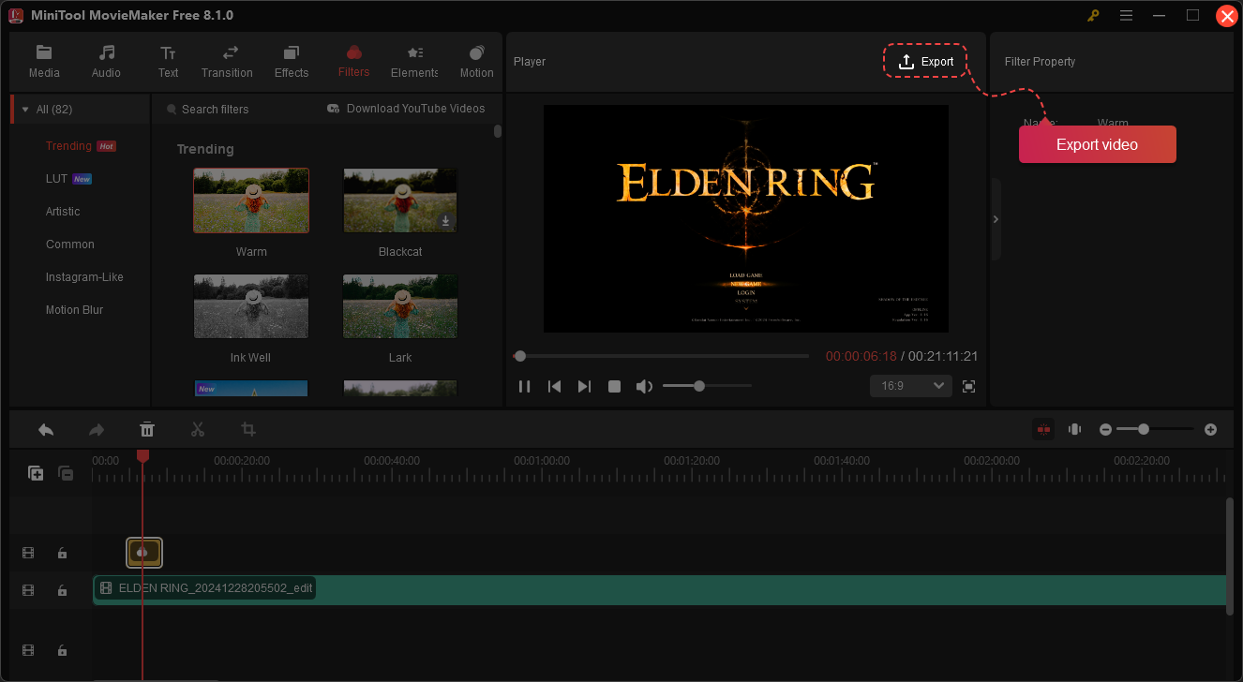The width and height of the screenshot is (1243, 682).
Task: Select the Trending filter category
Action: click(68, 146)
